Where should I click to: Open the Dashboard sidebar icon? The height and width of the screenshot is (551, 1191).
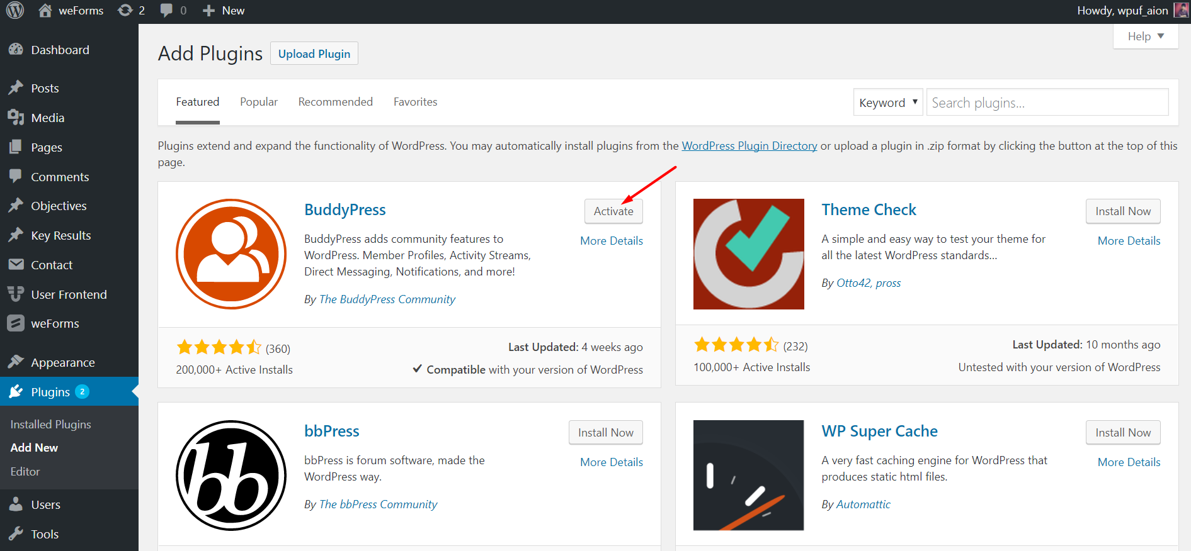click(x=16, y=50)
